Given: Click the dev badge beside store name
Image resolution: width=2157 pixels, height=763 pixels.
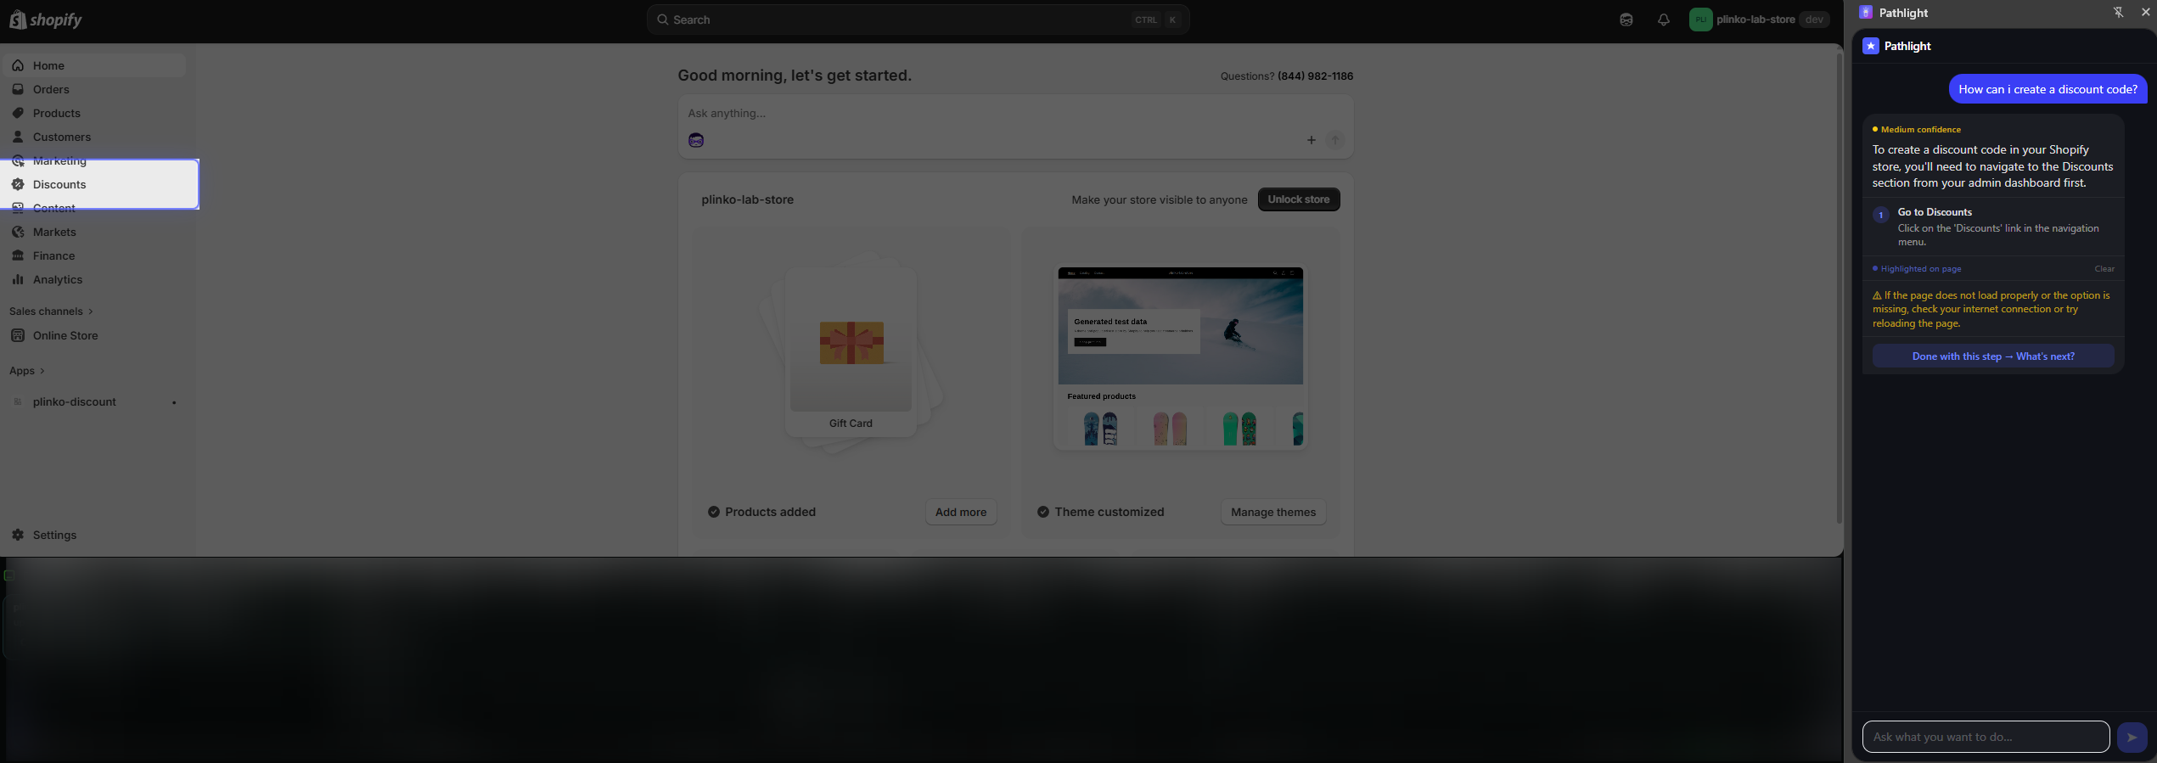Looking at the screenshot, I should coord(1814,20).
